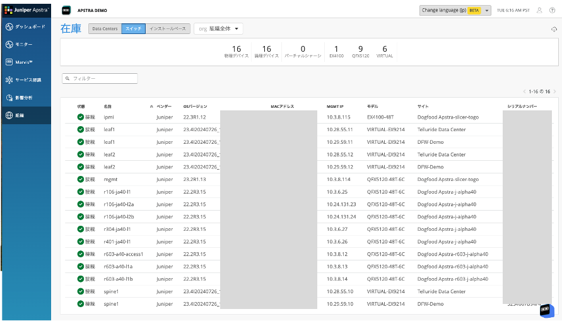
Task: Switch to the Data Centers tab
Action: click(105, 29)
